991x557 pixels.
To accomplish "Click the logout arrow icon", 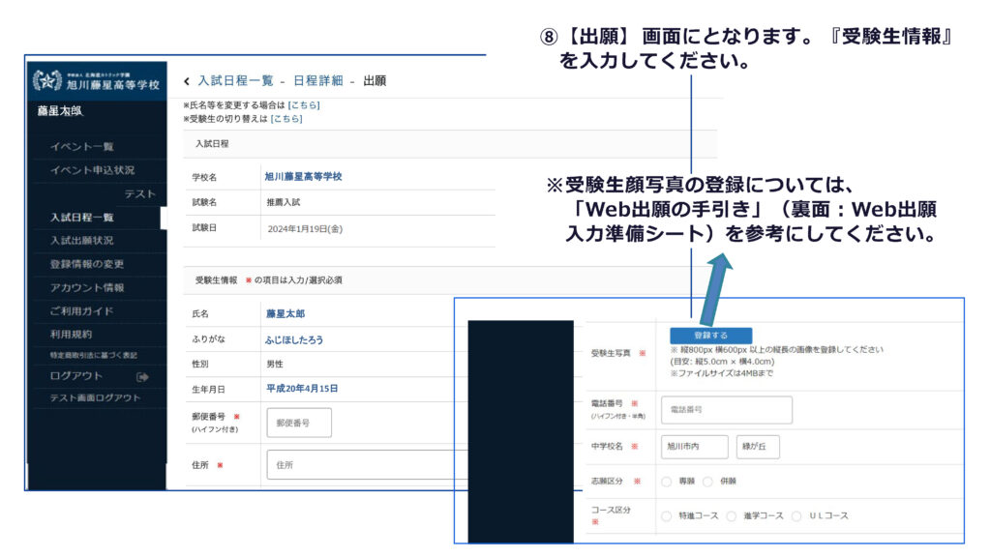I will click(x=143, y=376).
